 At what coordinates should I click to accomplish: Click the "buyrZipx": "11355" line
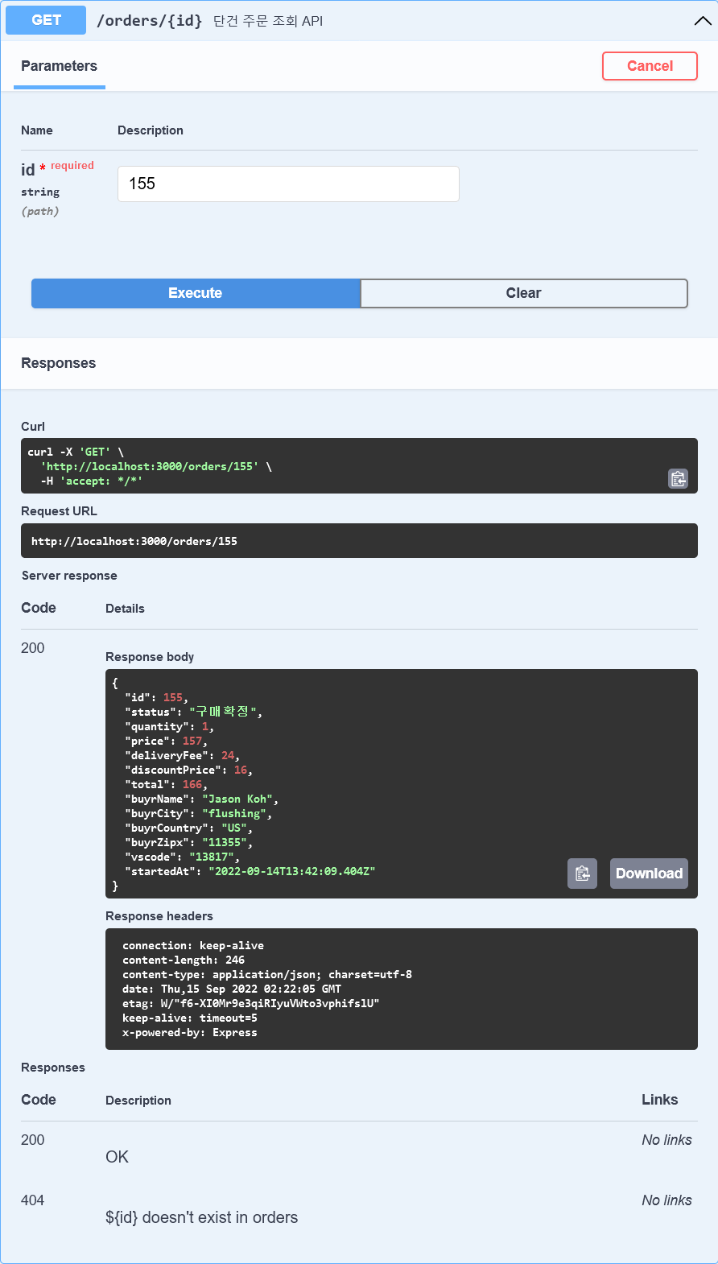188,843
